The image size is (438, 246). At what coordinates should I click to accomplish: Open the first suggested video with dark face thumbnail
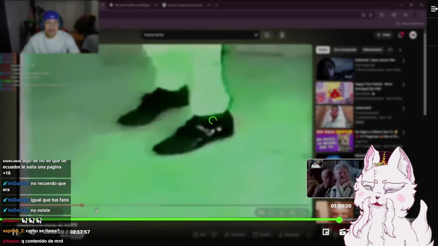(335, 69)
